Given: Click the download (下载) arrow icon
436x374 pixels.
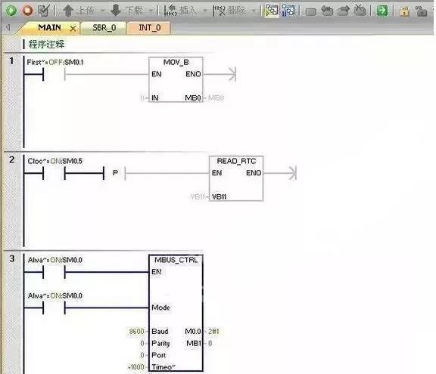Looking at the screenshot, I should pos(116,11).
